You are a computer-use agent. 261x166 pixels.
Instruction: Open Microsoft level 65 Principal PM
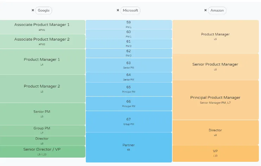(129, 89)
